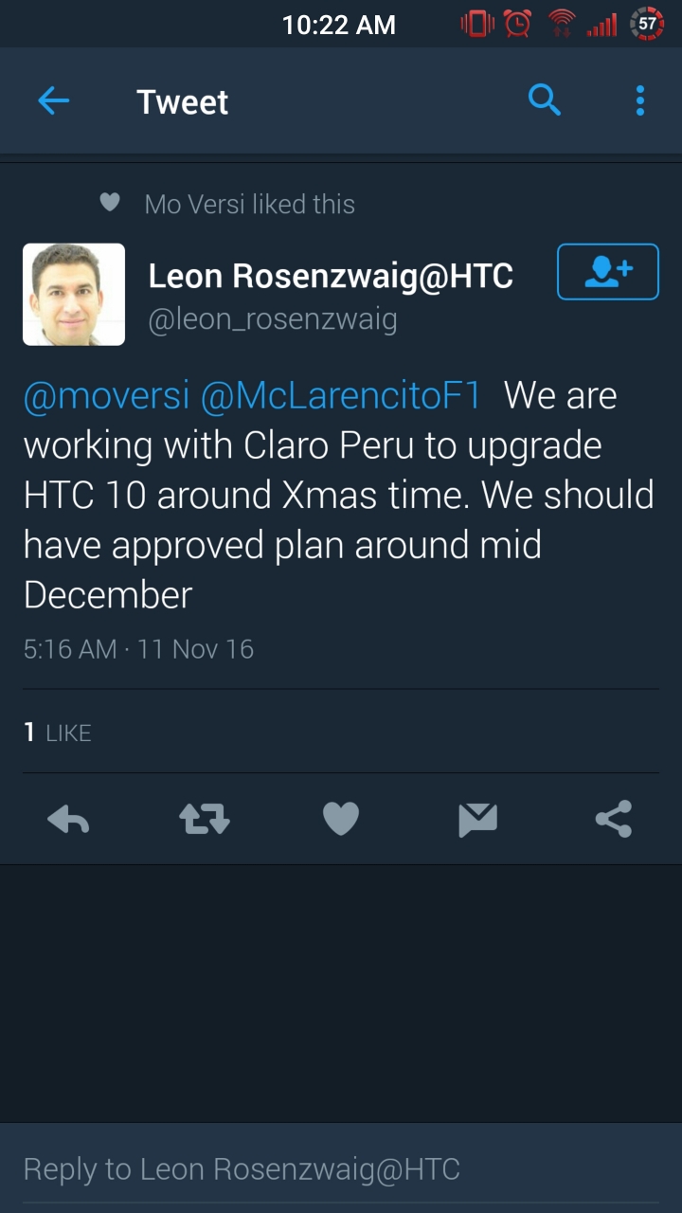Open @McLarencitoF1 mention link
The image size is (682, 1213).
(341, 396)
